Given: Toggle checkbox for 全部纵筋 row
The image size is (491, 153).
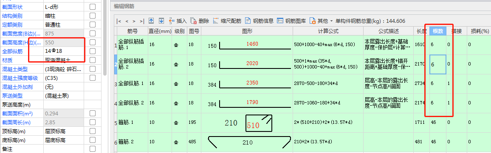Looking at the screenshot, I should 93,51.
